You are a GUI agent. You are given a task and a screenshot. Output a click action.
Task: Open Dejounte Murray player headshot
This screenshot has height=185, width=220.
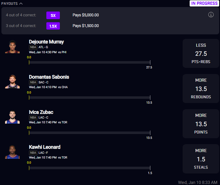click(12, 47)
